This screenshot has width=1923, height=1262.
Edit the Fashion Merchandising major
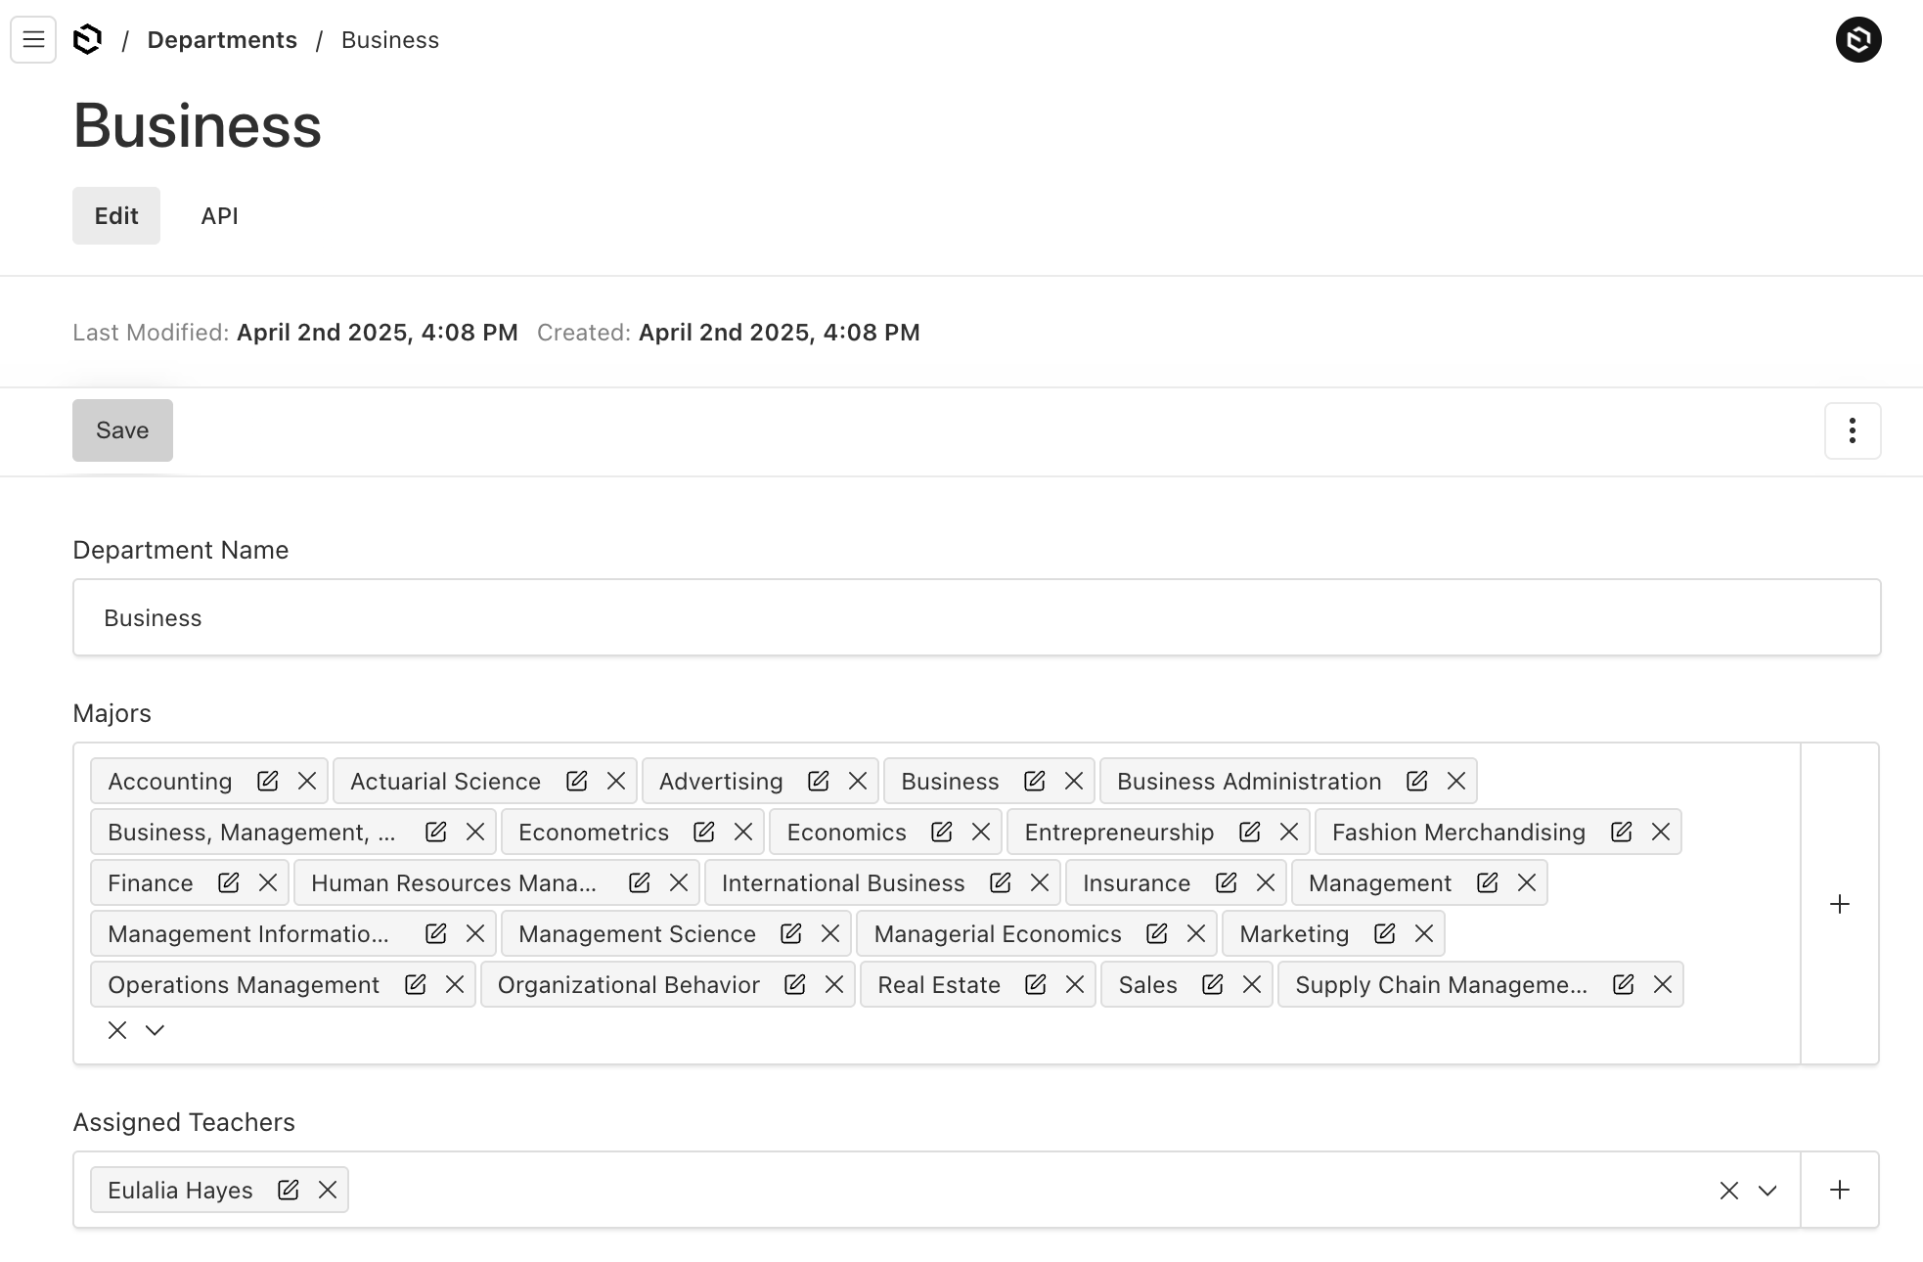coord(1621,832)
